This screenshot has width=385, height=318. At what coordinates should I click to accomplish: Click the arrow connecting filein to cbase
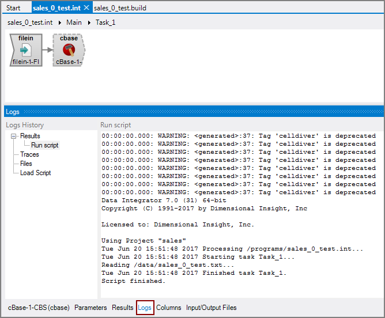tap(47, 50)
